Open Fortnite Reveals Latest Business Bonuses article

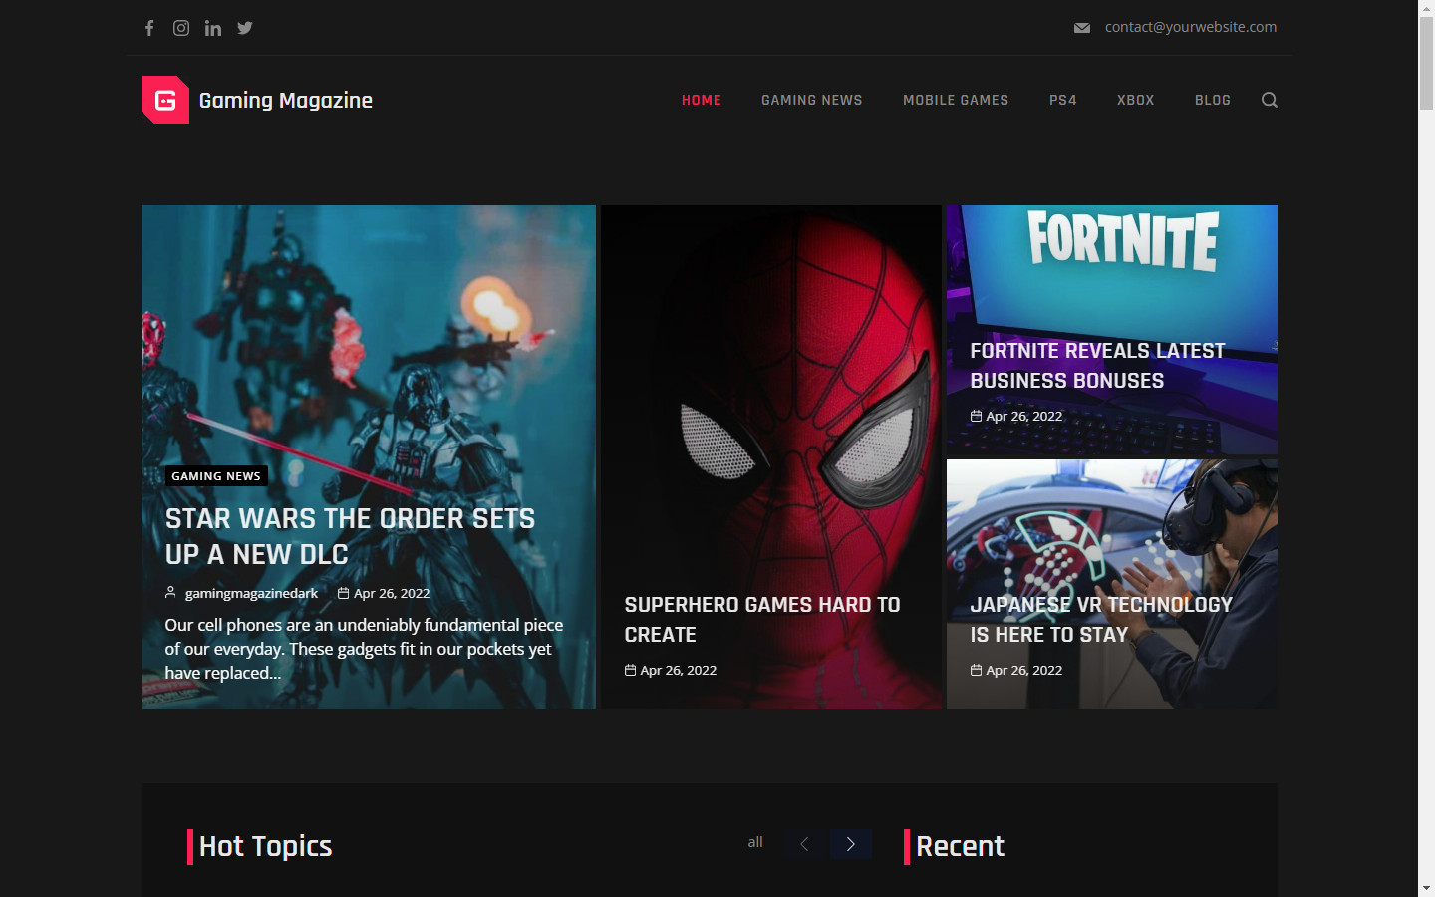tap(1097, 365)
